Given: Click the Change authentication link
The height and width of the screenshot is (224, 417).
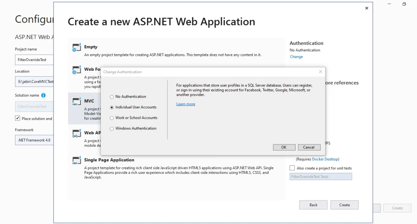Looking at the screenshot, I should pyautogui.click(x=296, y=57).
